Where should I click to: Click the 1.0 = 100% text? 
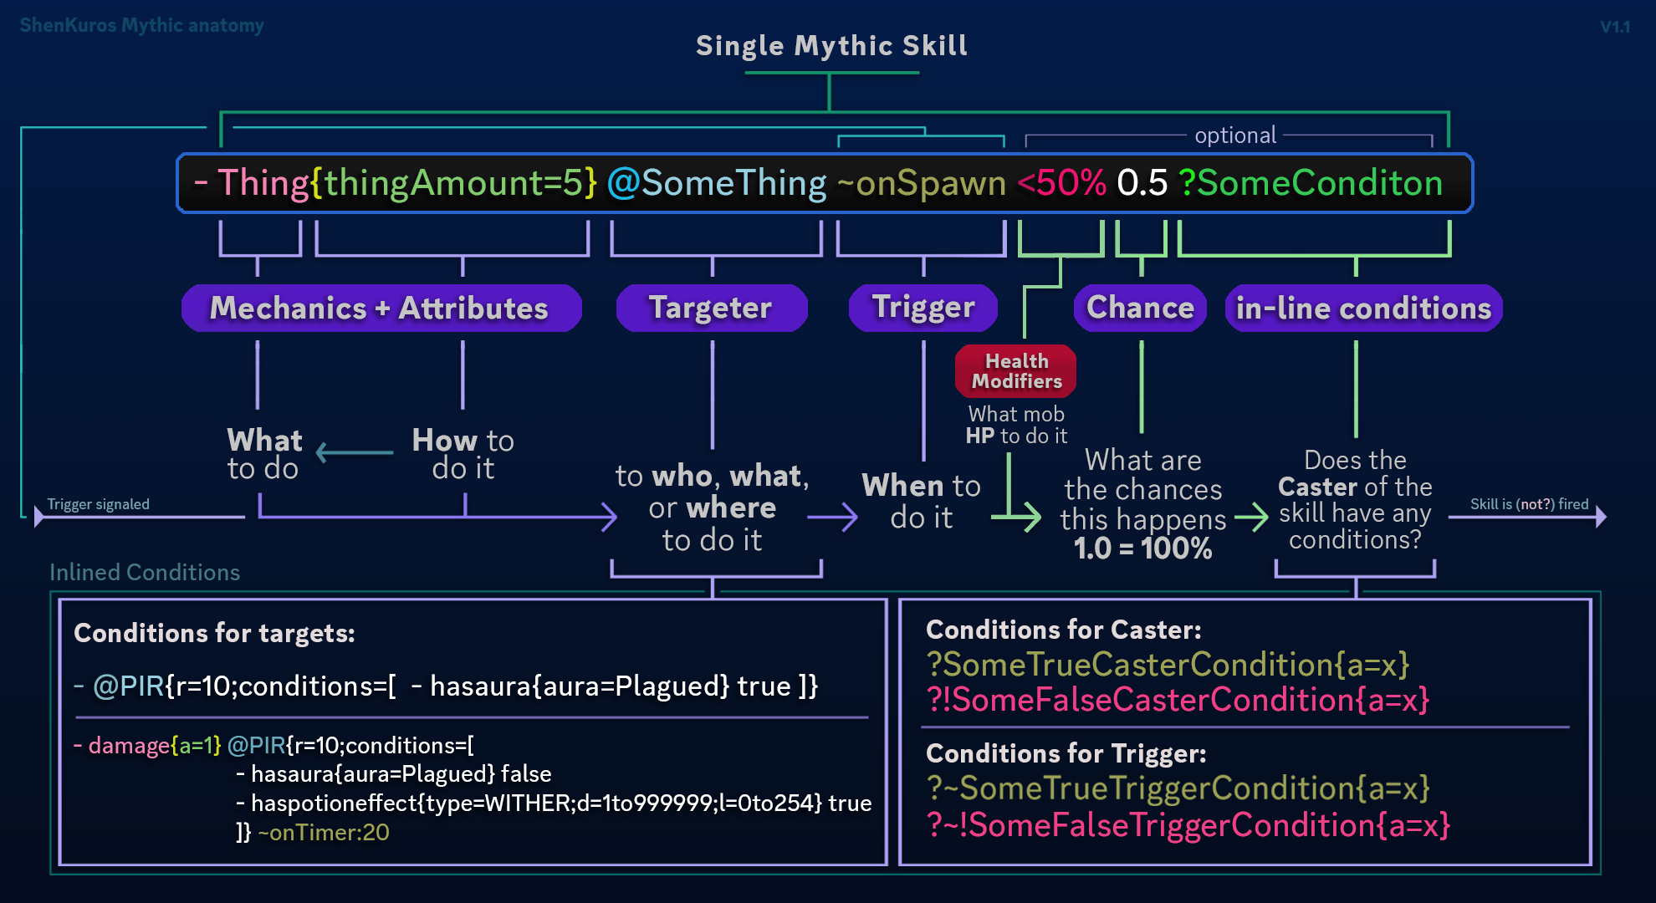1142,548
